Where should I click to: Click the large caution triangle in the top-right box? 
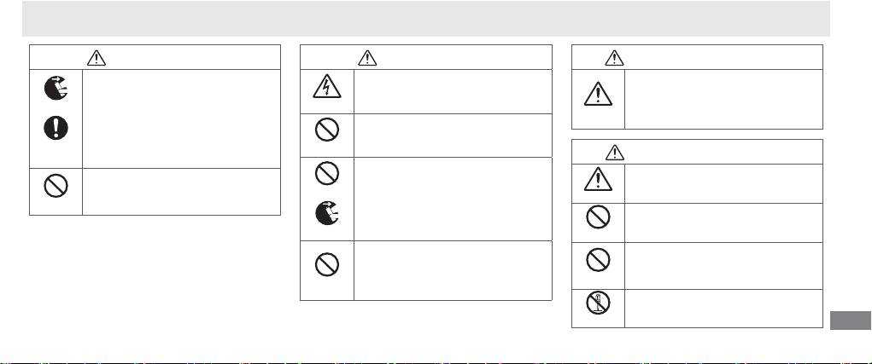[x=598, y=90]
